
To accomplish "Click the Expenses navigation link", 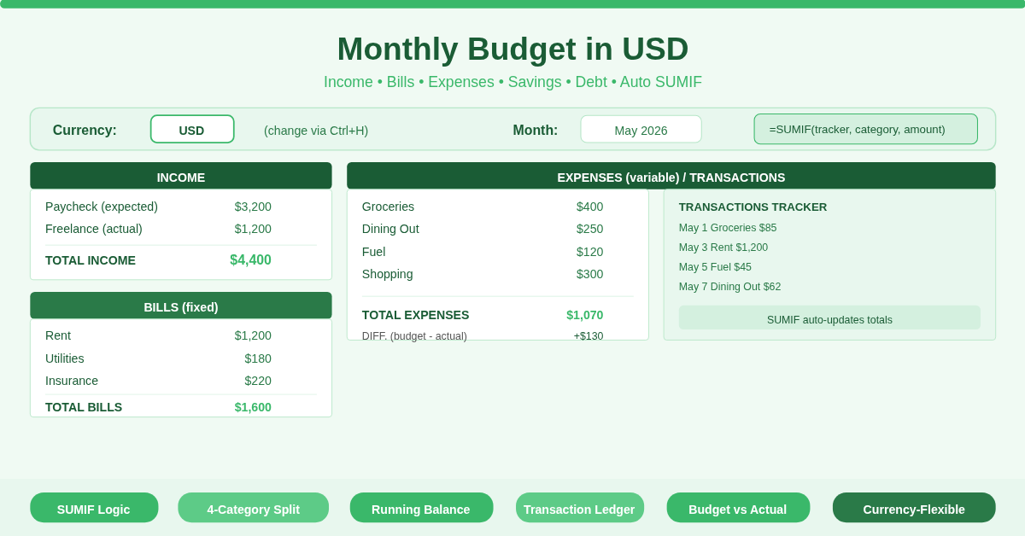I will pos(461,82).
